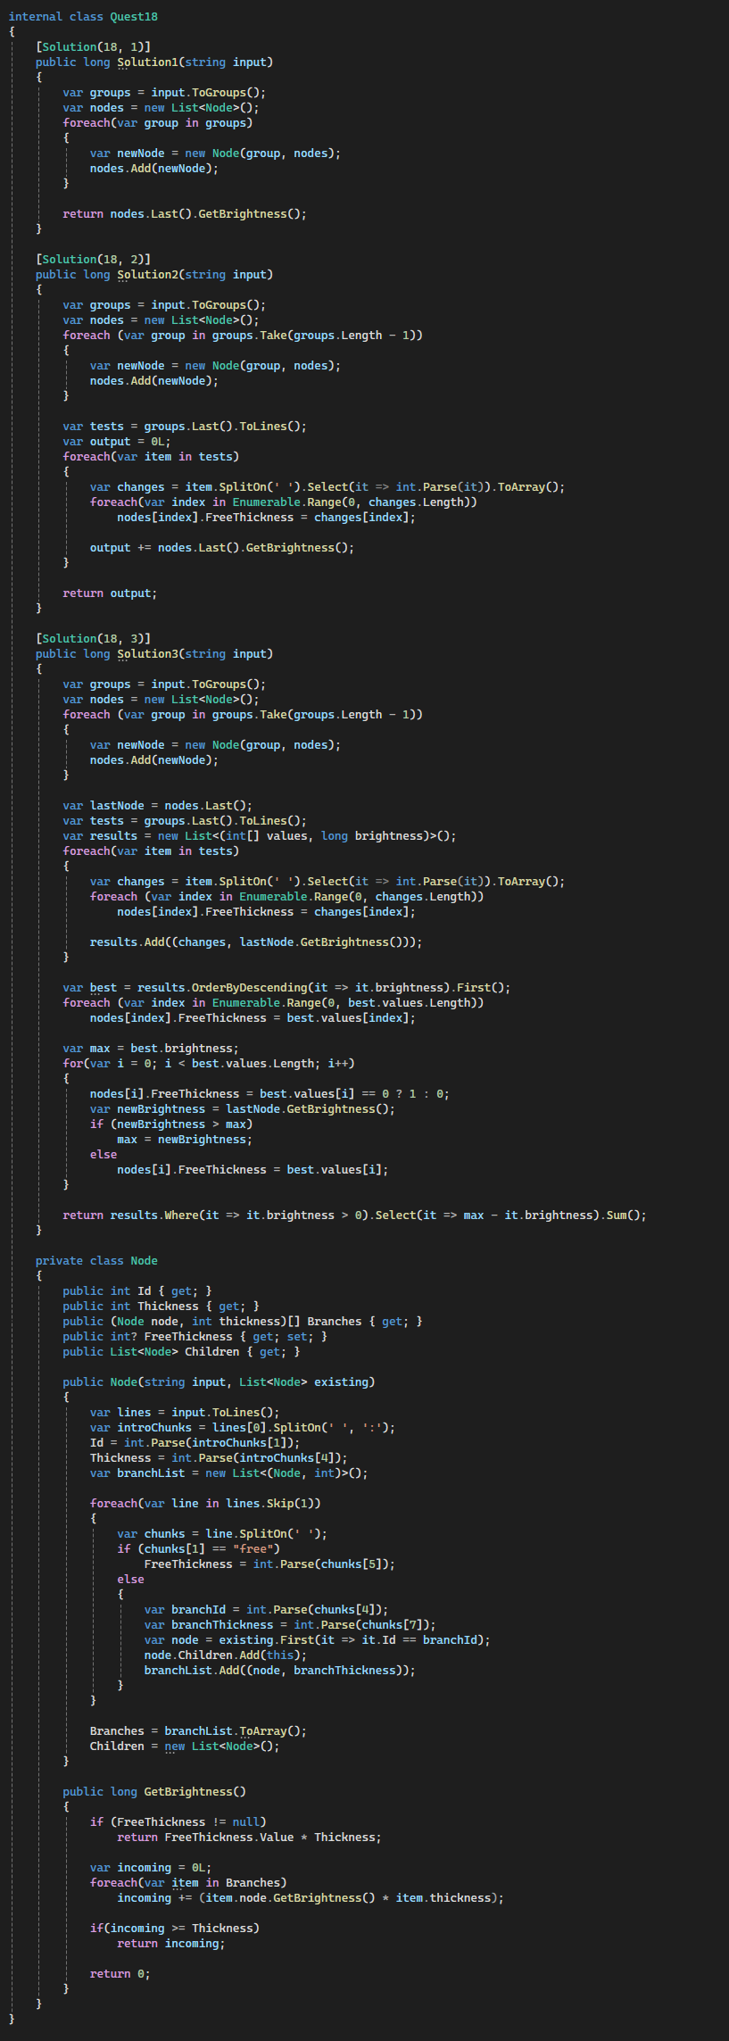Image resolution: width=729 pixels, height=2041 pixels.
Task: Click the line 'return nodes.Last().GetBrightness();'
Action: (x=185, y=213)
